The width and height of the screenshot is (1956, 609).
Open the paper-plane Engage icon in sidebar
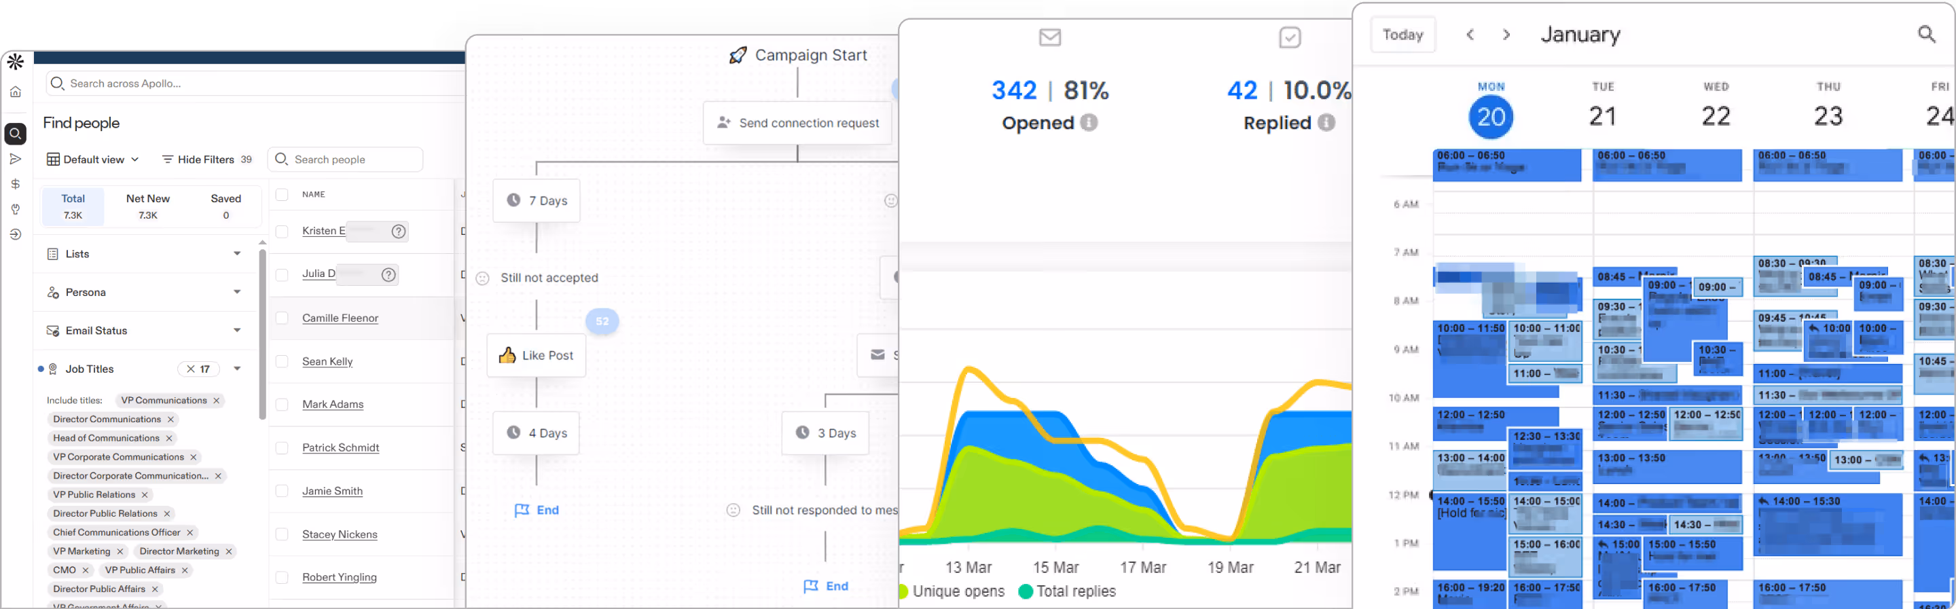[15, 159]
